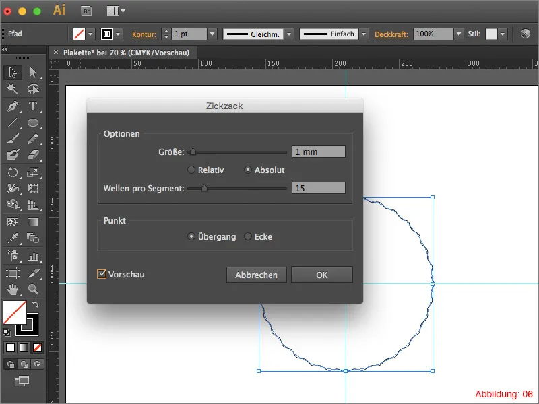Toggle the Vorschau checkbox

click(x=102, y=274)
